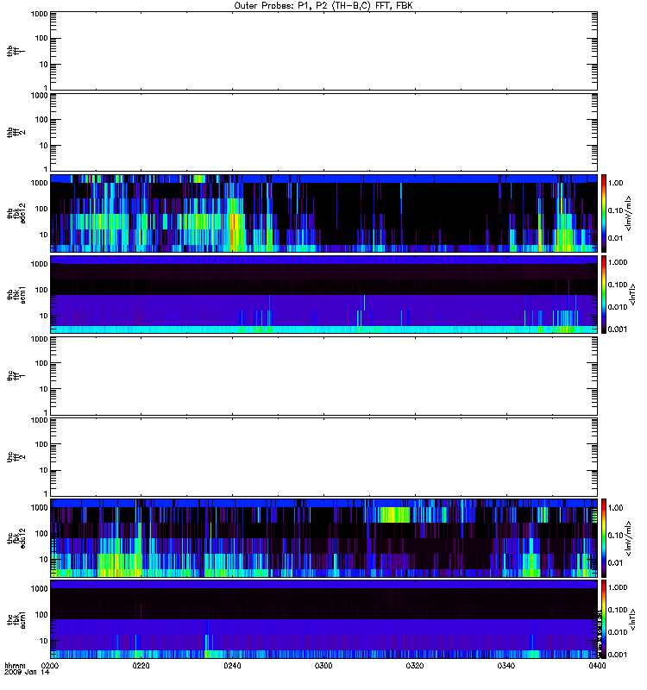
Task: Click the '1000' y-tick of thc fft 1 panel
Action: click(x=40, y=339)
